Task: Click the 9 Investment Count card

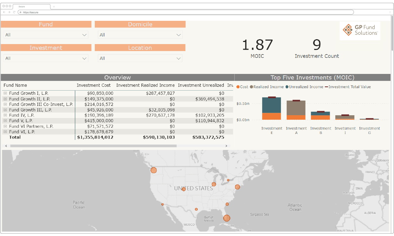Action: [x=317, y=49]
